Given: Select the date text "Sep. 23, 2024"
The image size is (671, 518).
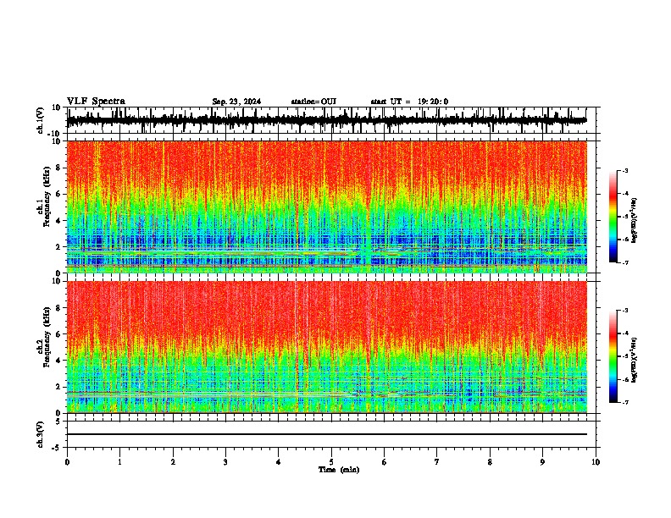Looking at the screenshot, I should [236, 102].
